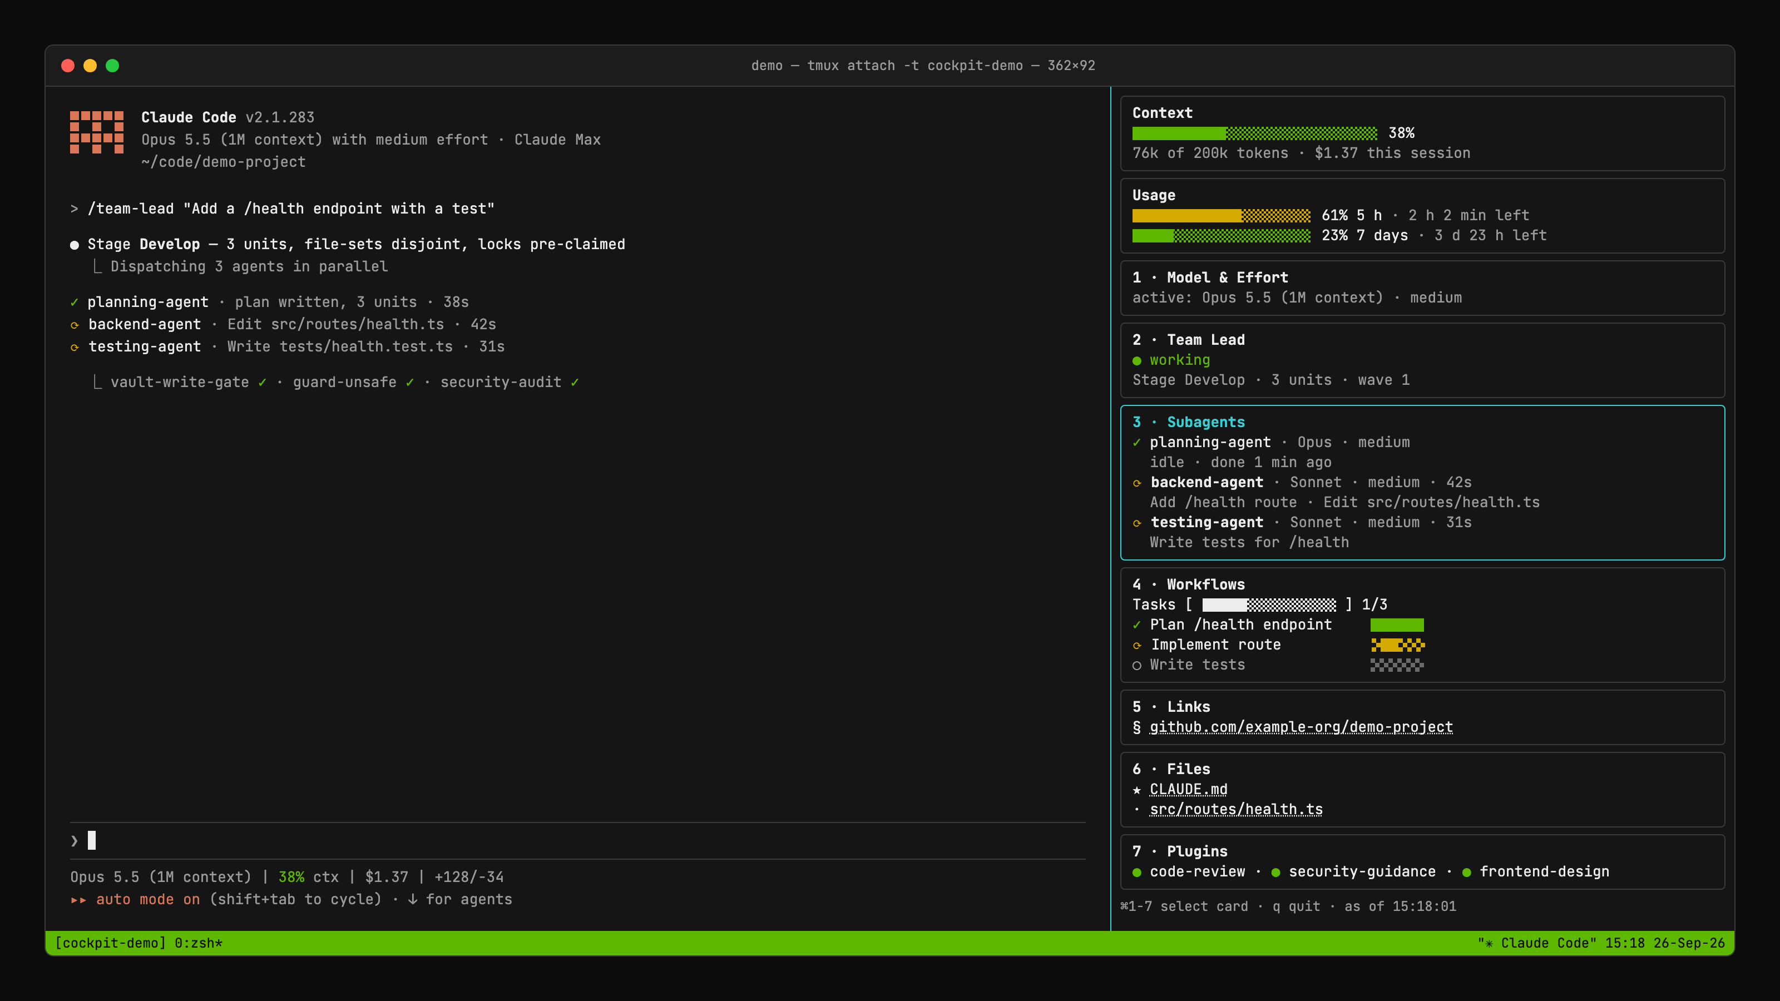Viewport: 1780px width, 1001px height.
Task: Click the '+128/-34' diff count in status line
Action: click(468, 878)
